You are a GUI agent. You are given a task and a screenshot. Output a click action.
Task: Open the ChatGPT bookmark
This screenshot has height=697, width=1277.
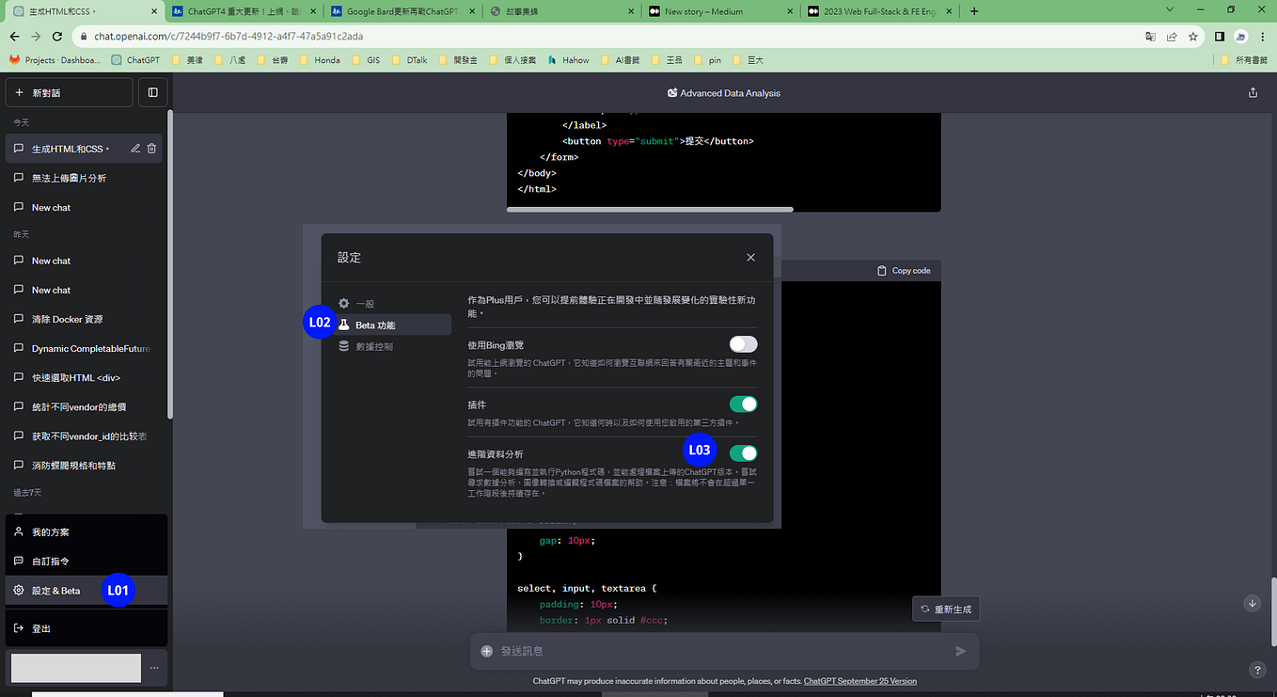click(135, 59)
